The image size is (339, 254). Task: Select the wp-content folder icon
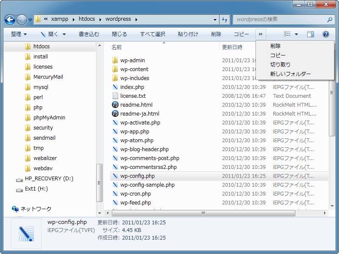coord(115,69)
